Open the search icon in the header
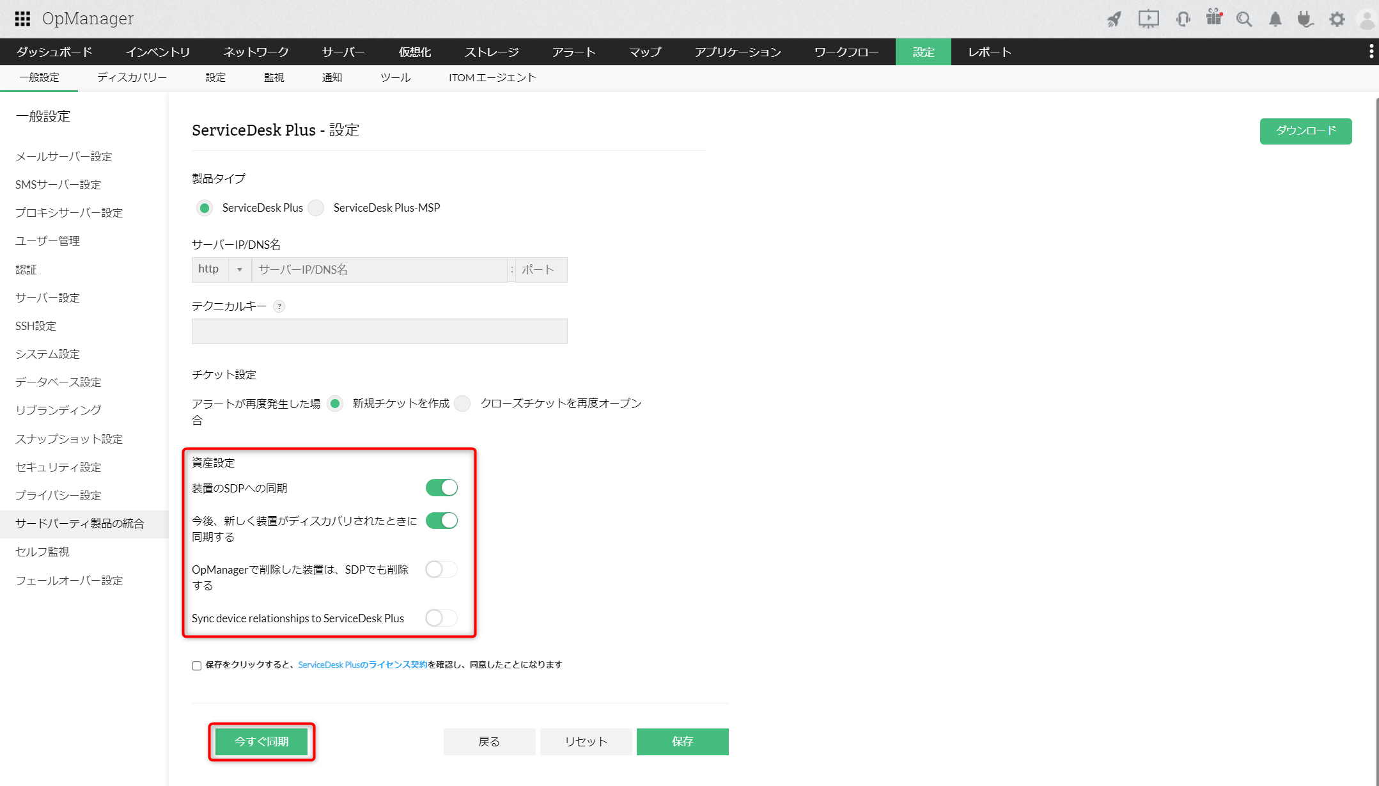 click(1243, 19)
